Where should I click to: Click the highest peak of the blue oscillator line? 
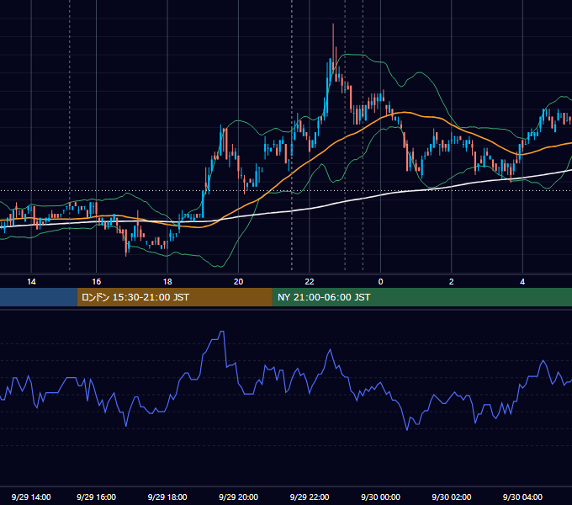coord(222,332)
